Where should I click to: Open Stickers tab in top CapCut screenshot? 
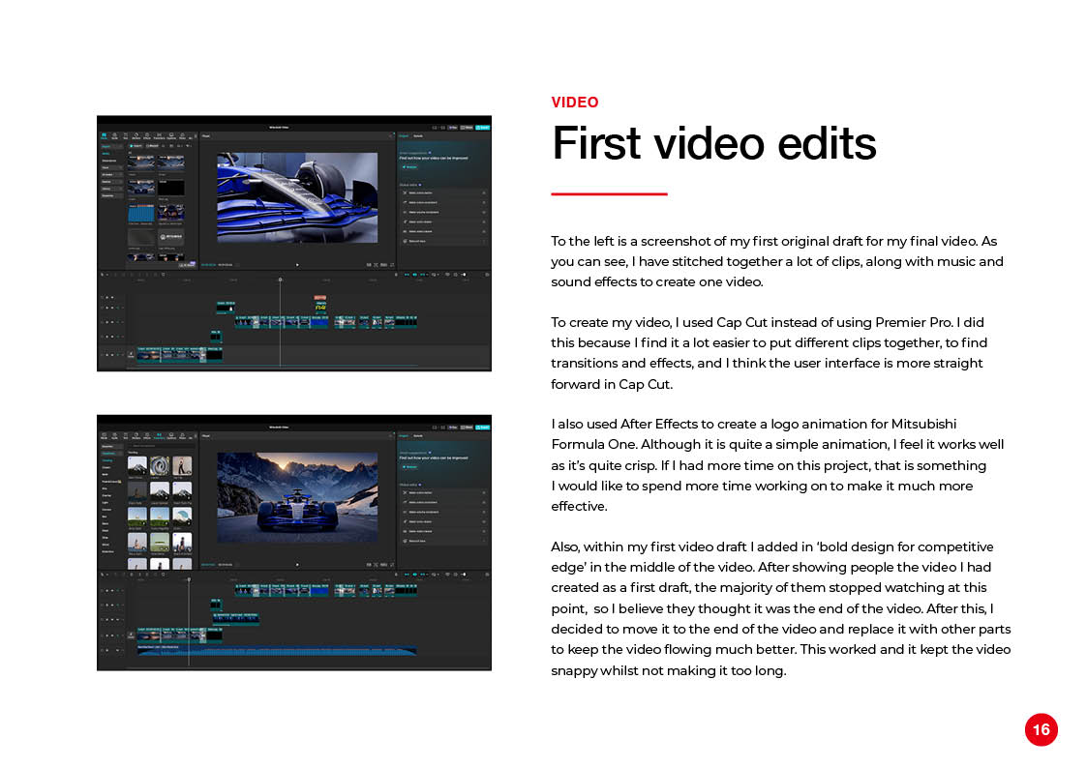[x=136, y=136]
